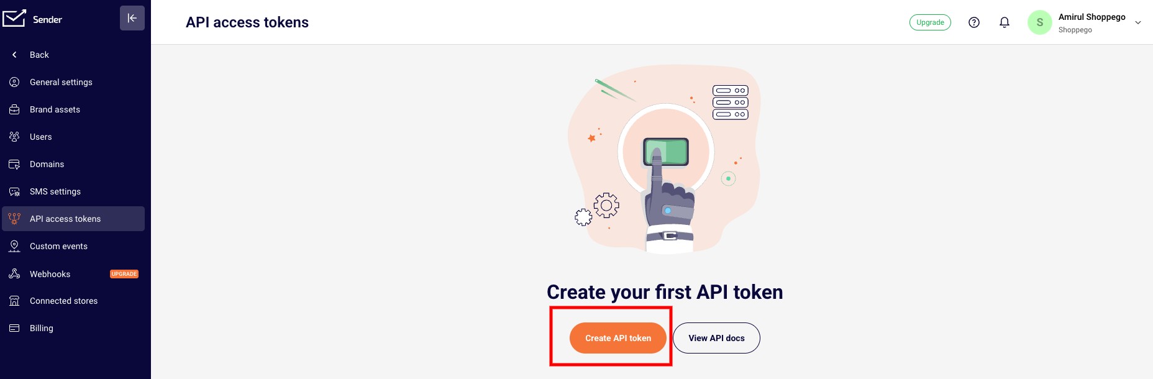Click the Domains icon in the sidebar
1153x379 pixels.
tap(14, 164)
